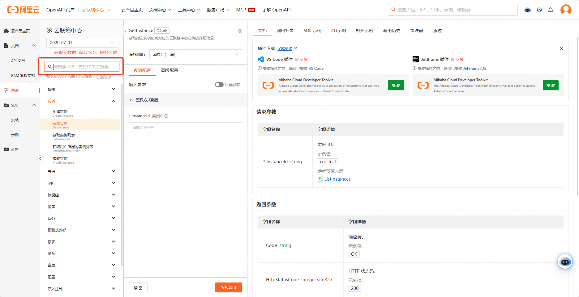Viewport: 579px width, 297px height.
Task: Switch to the CLI示例 tab
Action: 338,31
